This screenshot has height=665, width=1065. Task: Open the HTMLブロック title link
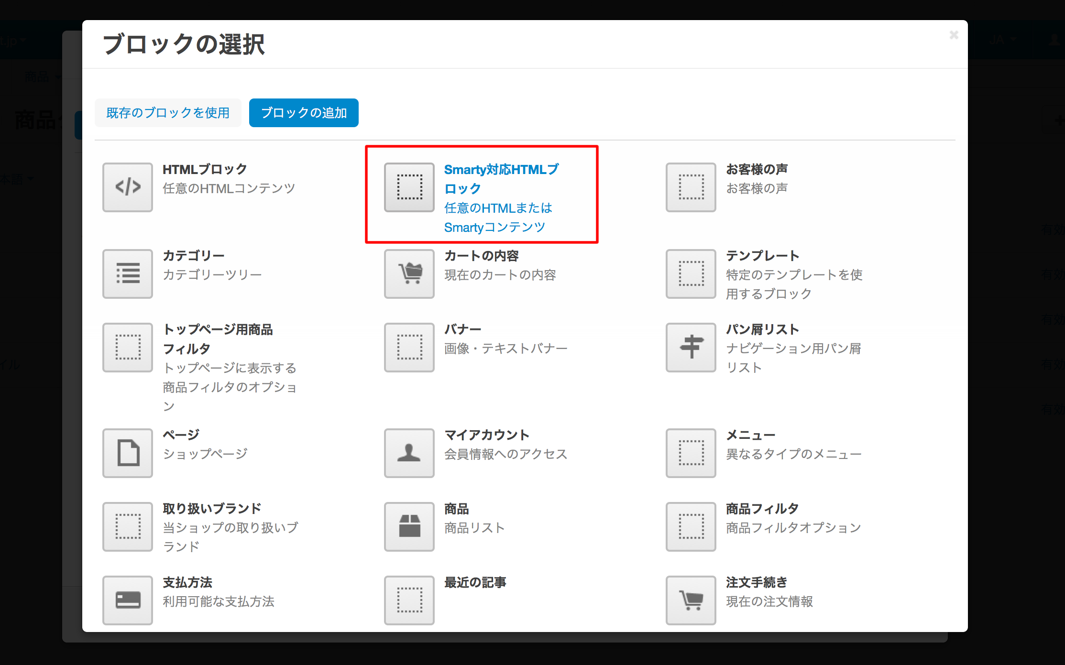pyautogui.click(x=205, y=169)
